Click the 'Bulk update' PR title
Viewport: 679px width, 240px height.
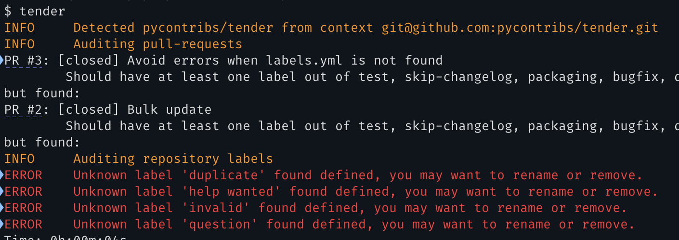click(x=170, y=110)
